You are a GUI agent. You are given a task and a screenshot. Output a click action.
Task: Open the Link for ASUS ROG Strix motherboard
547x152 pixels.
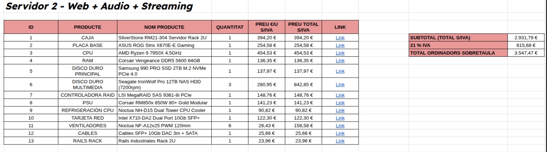point(340,45)
